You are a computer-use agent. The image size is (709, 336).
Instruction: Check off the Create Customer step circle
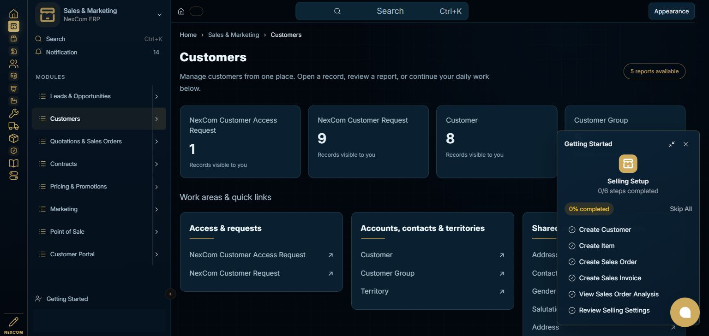coord(572,230)
